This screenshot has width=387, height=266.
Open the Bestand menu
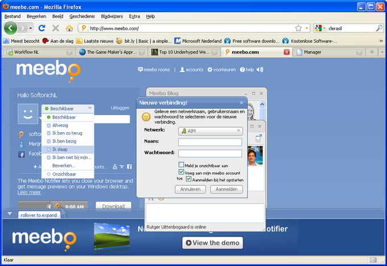[13, 17]
